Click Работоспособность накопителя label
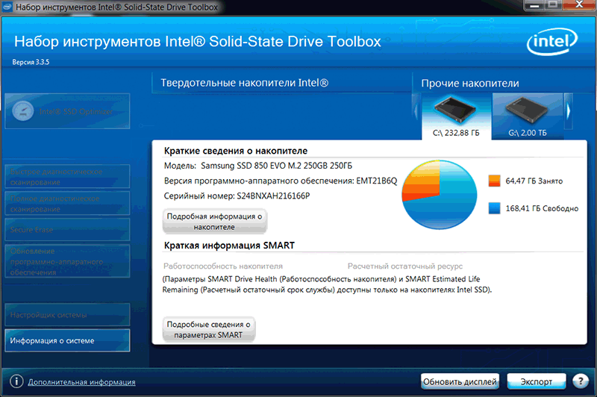This screenshot has width=597, height=397. coord(223,266)
